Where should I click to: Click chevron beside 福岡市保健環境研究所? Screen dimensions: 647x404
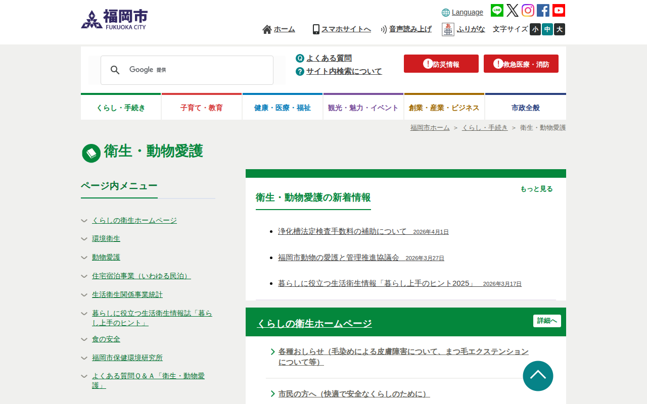click(x=84, y=358)
